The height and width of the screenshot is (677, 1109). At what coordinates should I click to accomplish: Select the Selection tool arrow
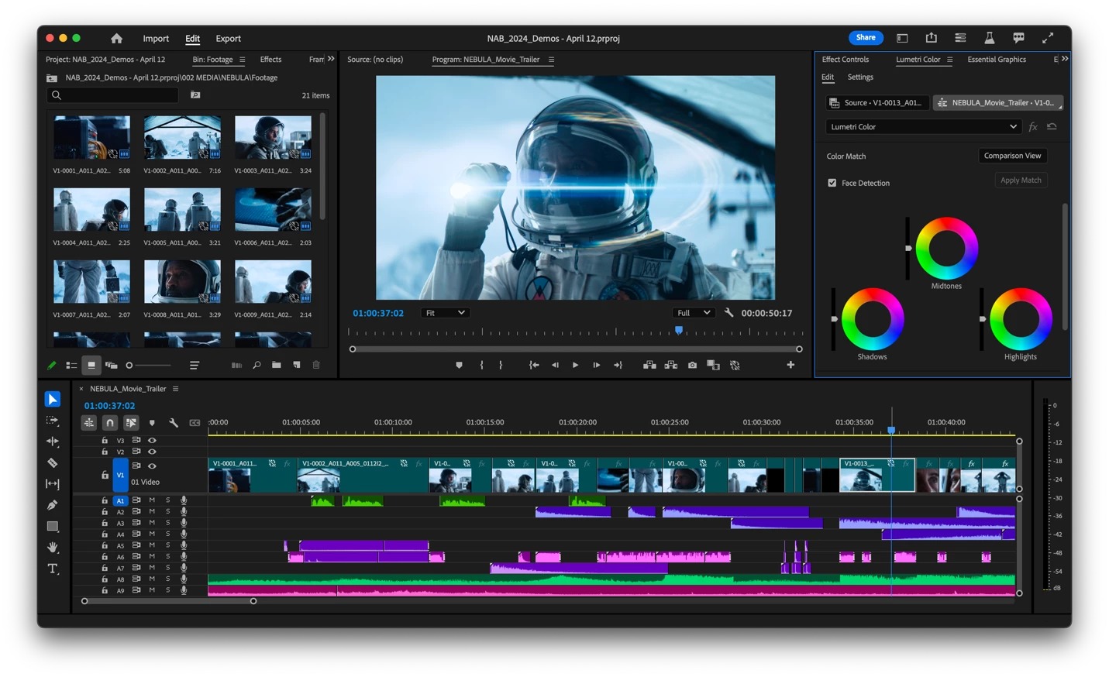pos(52,399)
